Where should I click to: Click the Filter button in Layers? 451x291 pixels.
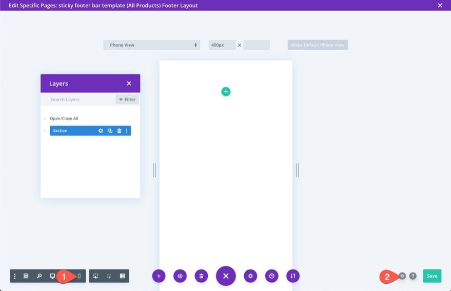click(127, 100)
